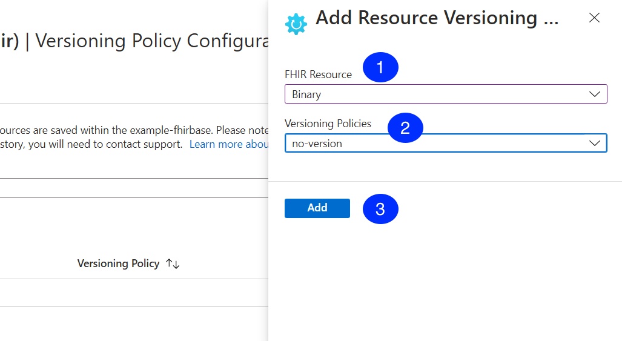Click the FHIR Resource field label
Image resolution: width=622 pixels, height=341 pixels.
point(318,74)
